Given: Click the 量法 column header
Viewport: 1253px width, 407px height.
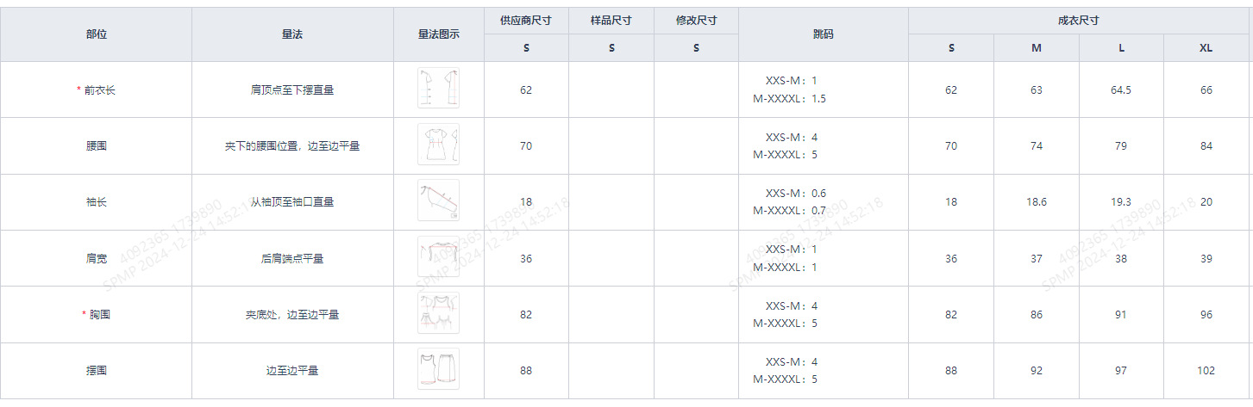Looking at the screenshot, I should click(x=292, y=34).
